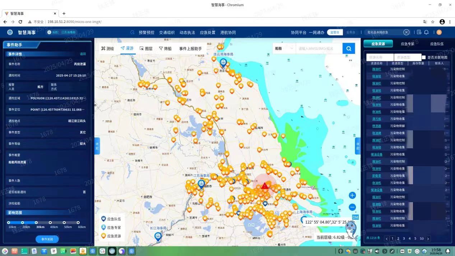Screen dimensions: 455x256
Task: Open the task list icon in header
Action: click(x=419, y=32)
